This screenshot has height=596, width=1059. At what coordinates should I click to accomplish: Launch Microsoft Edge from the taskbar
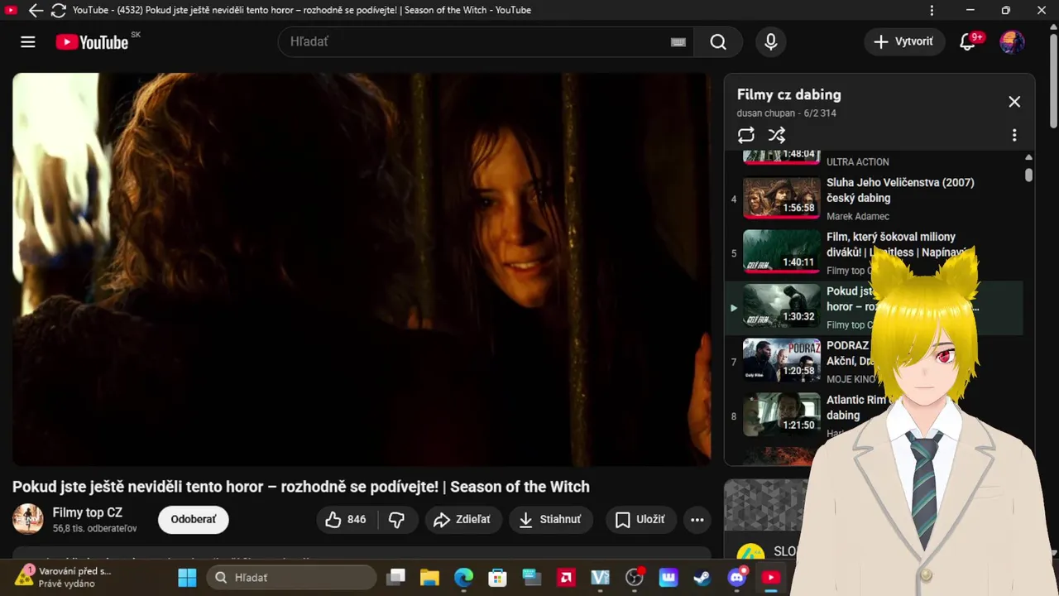(463, 577)
